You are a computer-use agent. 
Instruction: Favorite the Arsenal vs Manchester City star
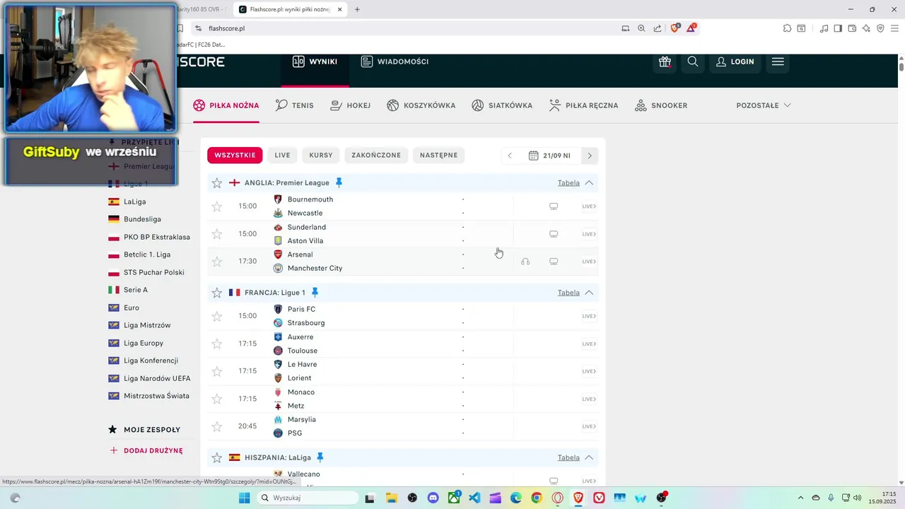click(x=217, y=262)
